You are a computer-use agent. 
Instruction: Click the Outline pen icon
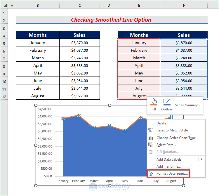(167, 102)
